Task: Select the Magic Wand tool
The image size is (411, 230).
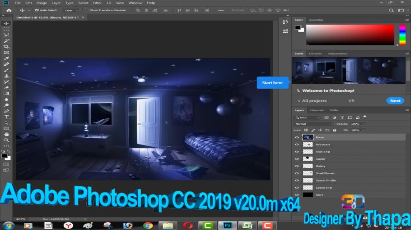Action: coord(6,41)
